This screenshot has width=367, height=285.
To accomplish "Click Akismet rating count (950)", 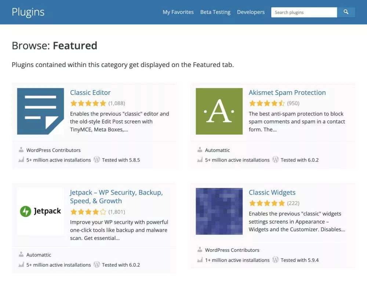I will [293, 103].
